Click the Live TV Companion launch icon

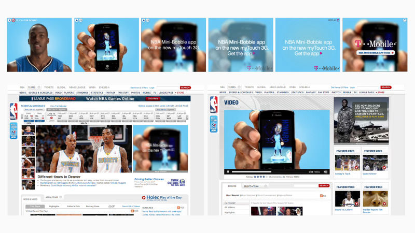pyautogui.click(x=51, y=118)
